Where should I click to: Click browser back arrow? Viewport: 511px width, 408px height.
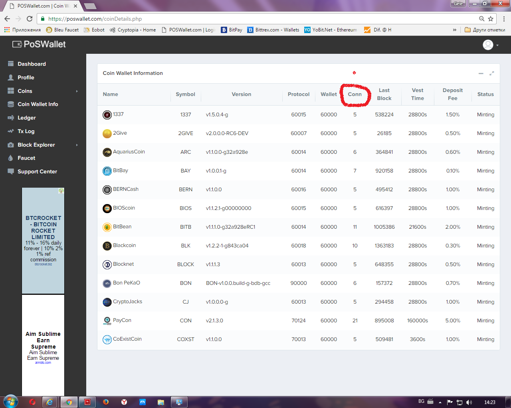pos(7,19)
